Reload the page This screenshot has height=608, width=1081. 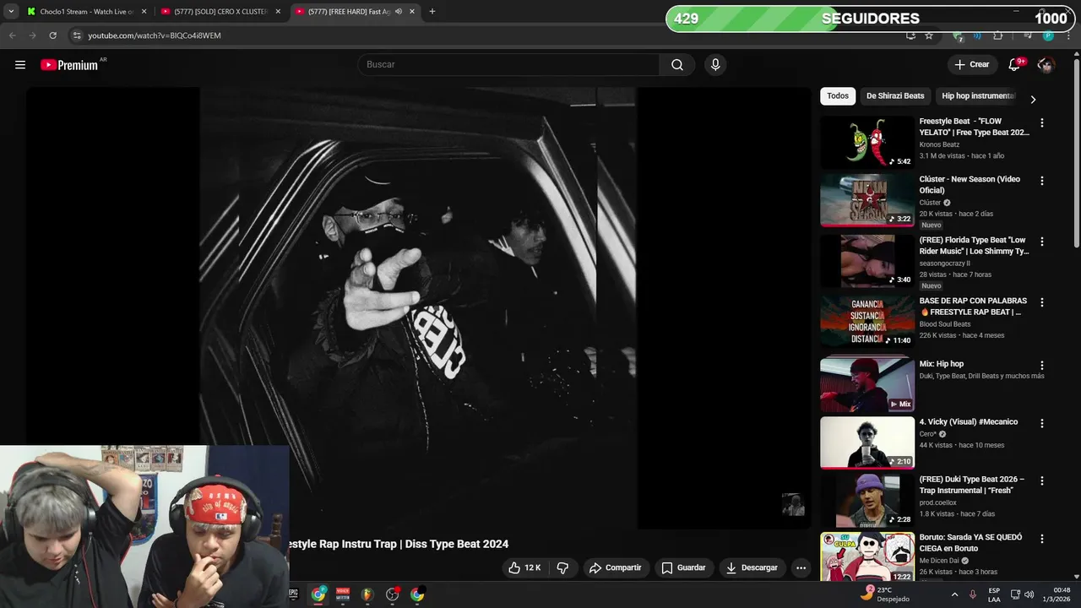[52, 35]
